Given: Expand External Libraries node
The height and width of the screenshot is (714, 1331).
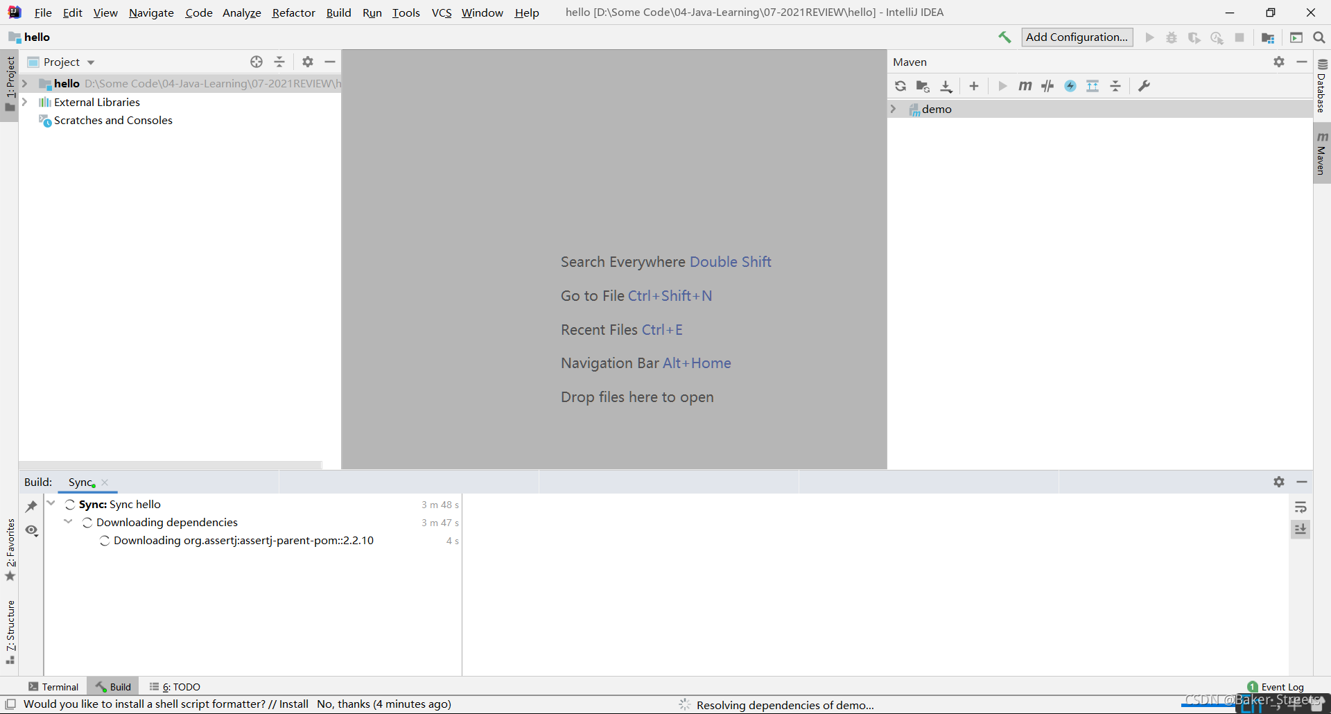Looking at the screenshot, I should tap(25, 102).
